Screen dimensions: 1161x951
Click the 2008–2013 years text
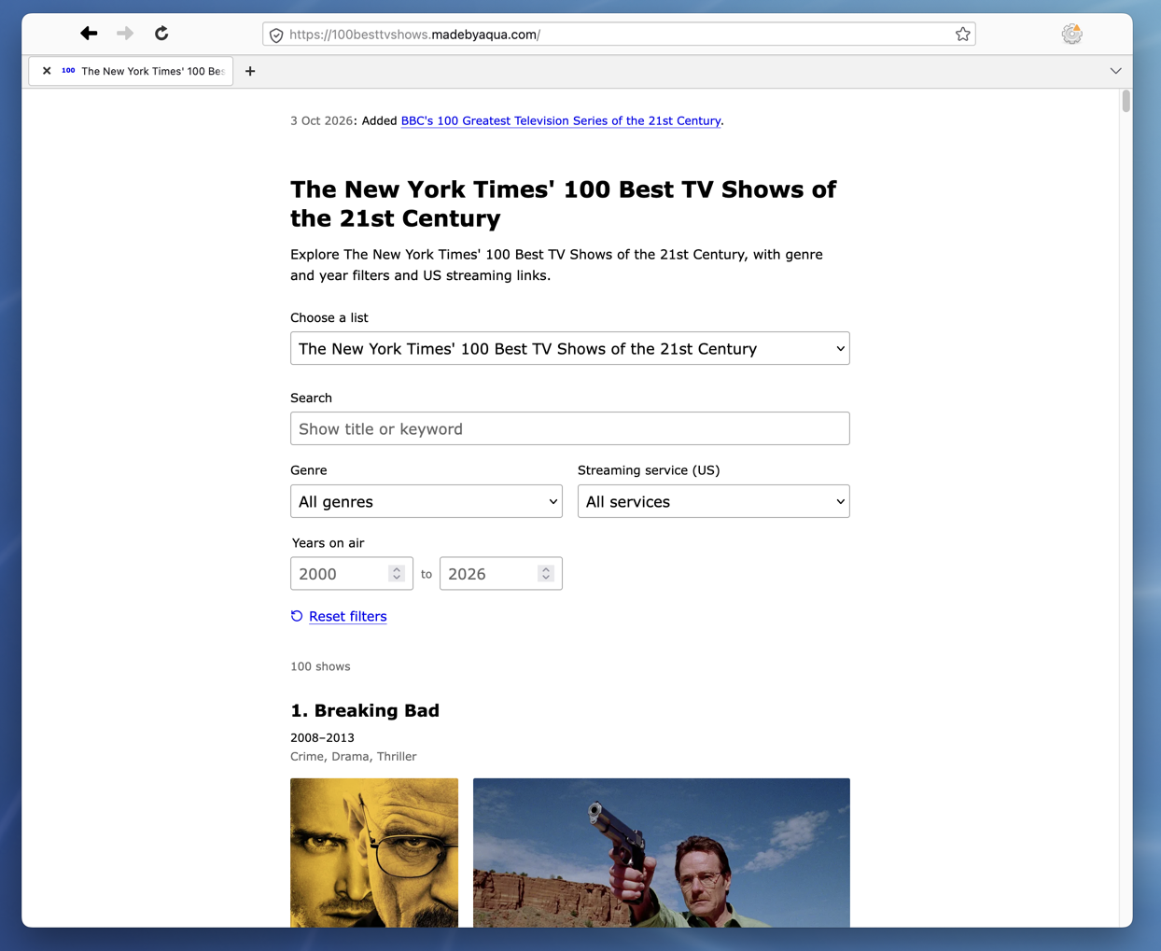point(322,737)
